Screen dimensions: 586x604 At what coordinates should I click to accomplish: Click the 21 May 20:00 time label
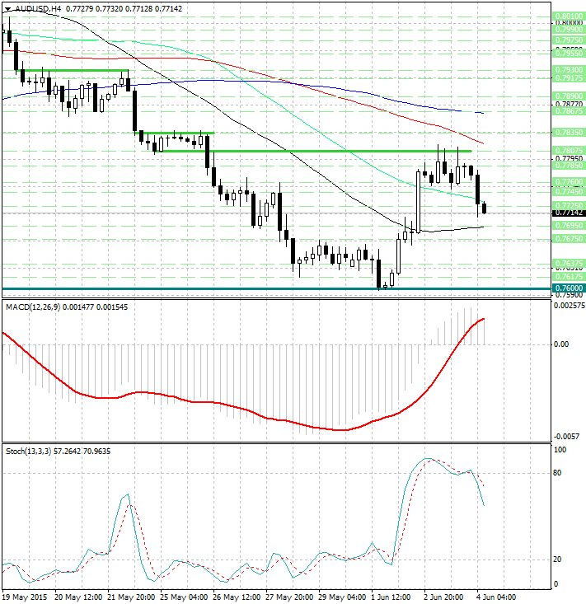[131, 597]
